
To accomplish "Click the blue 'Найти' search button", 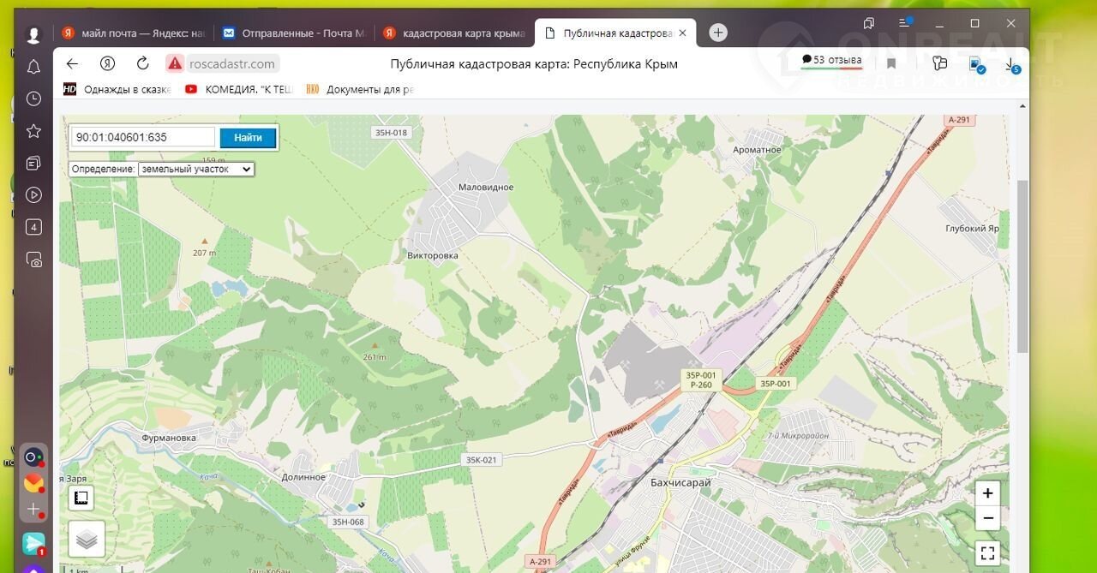I will (x=248, y=138).
